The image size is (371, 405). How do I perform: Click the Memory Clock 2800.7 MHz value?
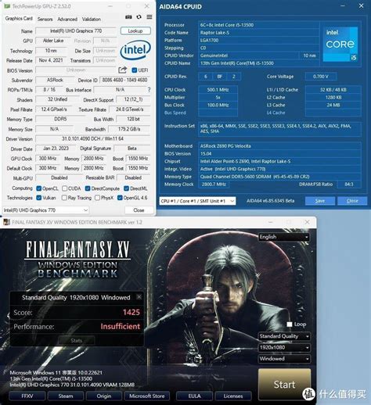pyautogui.click(x=214, y=185)
